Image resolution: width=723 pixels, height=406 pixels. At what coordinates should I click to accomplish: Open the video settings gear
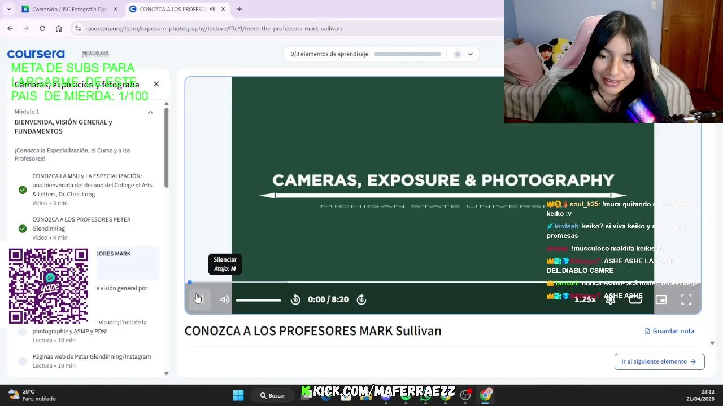pos(611,299)
